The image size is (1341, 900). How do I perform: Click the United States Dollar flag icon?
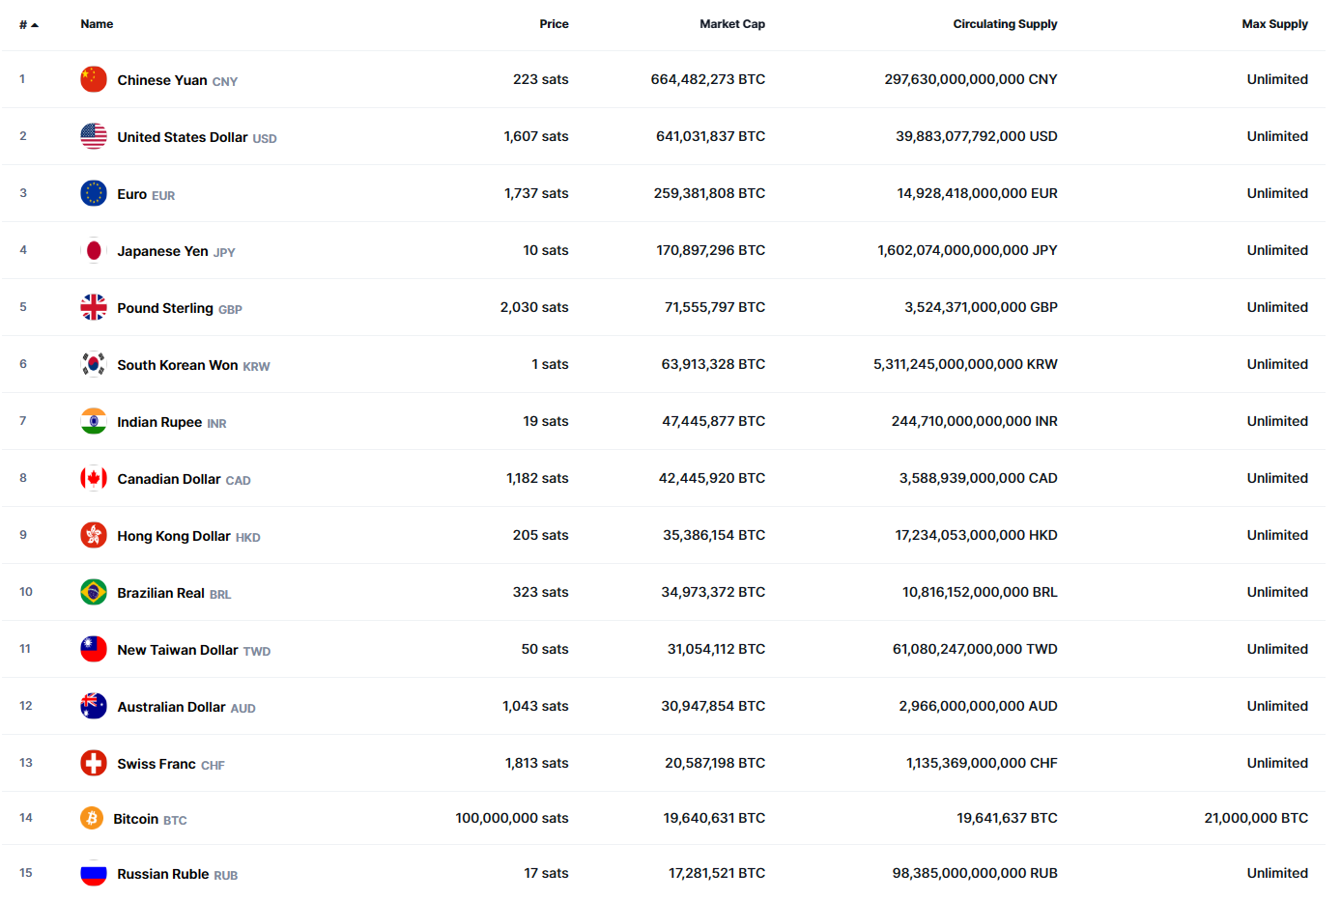click(94, 136)
